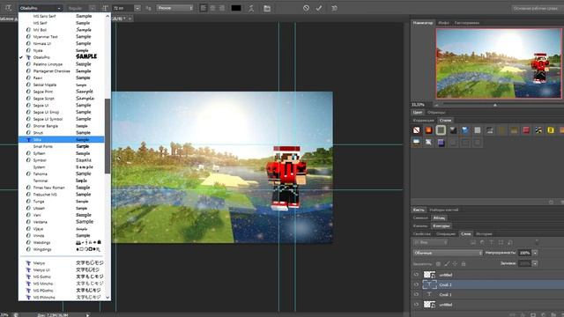Apply the orange-red style swatch
This screenshot has width=564, height=317.
coord(429,130)
